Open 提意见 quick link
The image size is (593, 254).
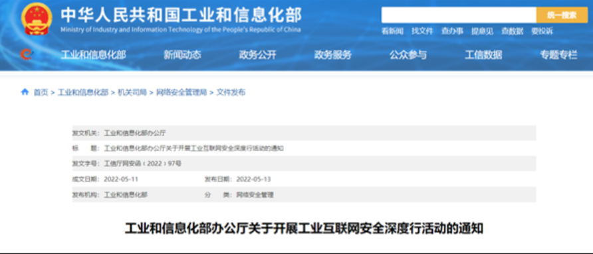[482, 31]
